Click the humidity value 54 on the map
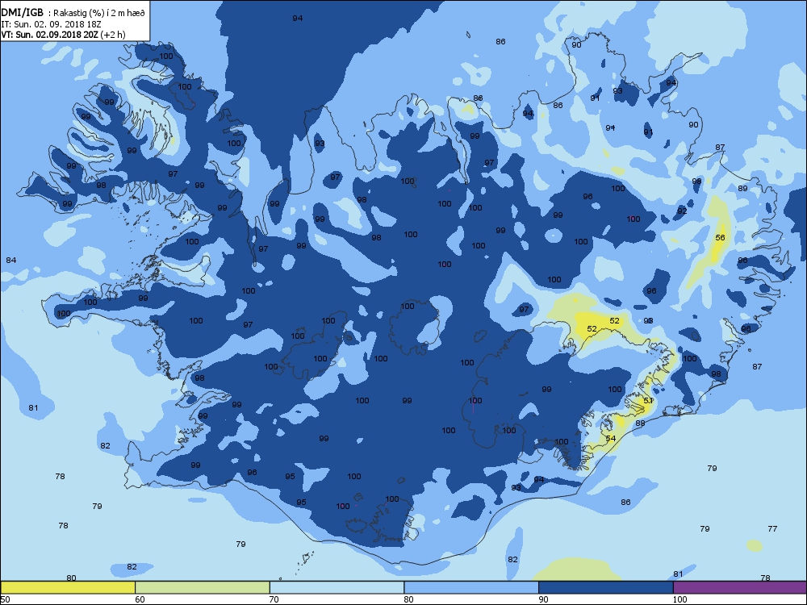 pos(610,438)
